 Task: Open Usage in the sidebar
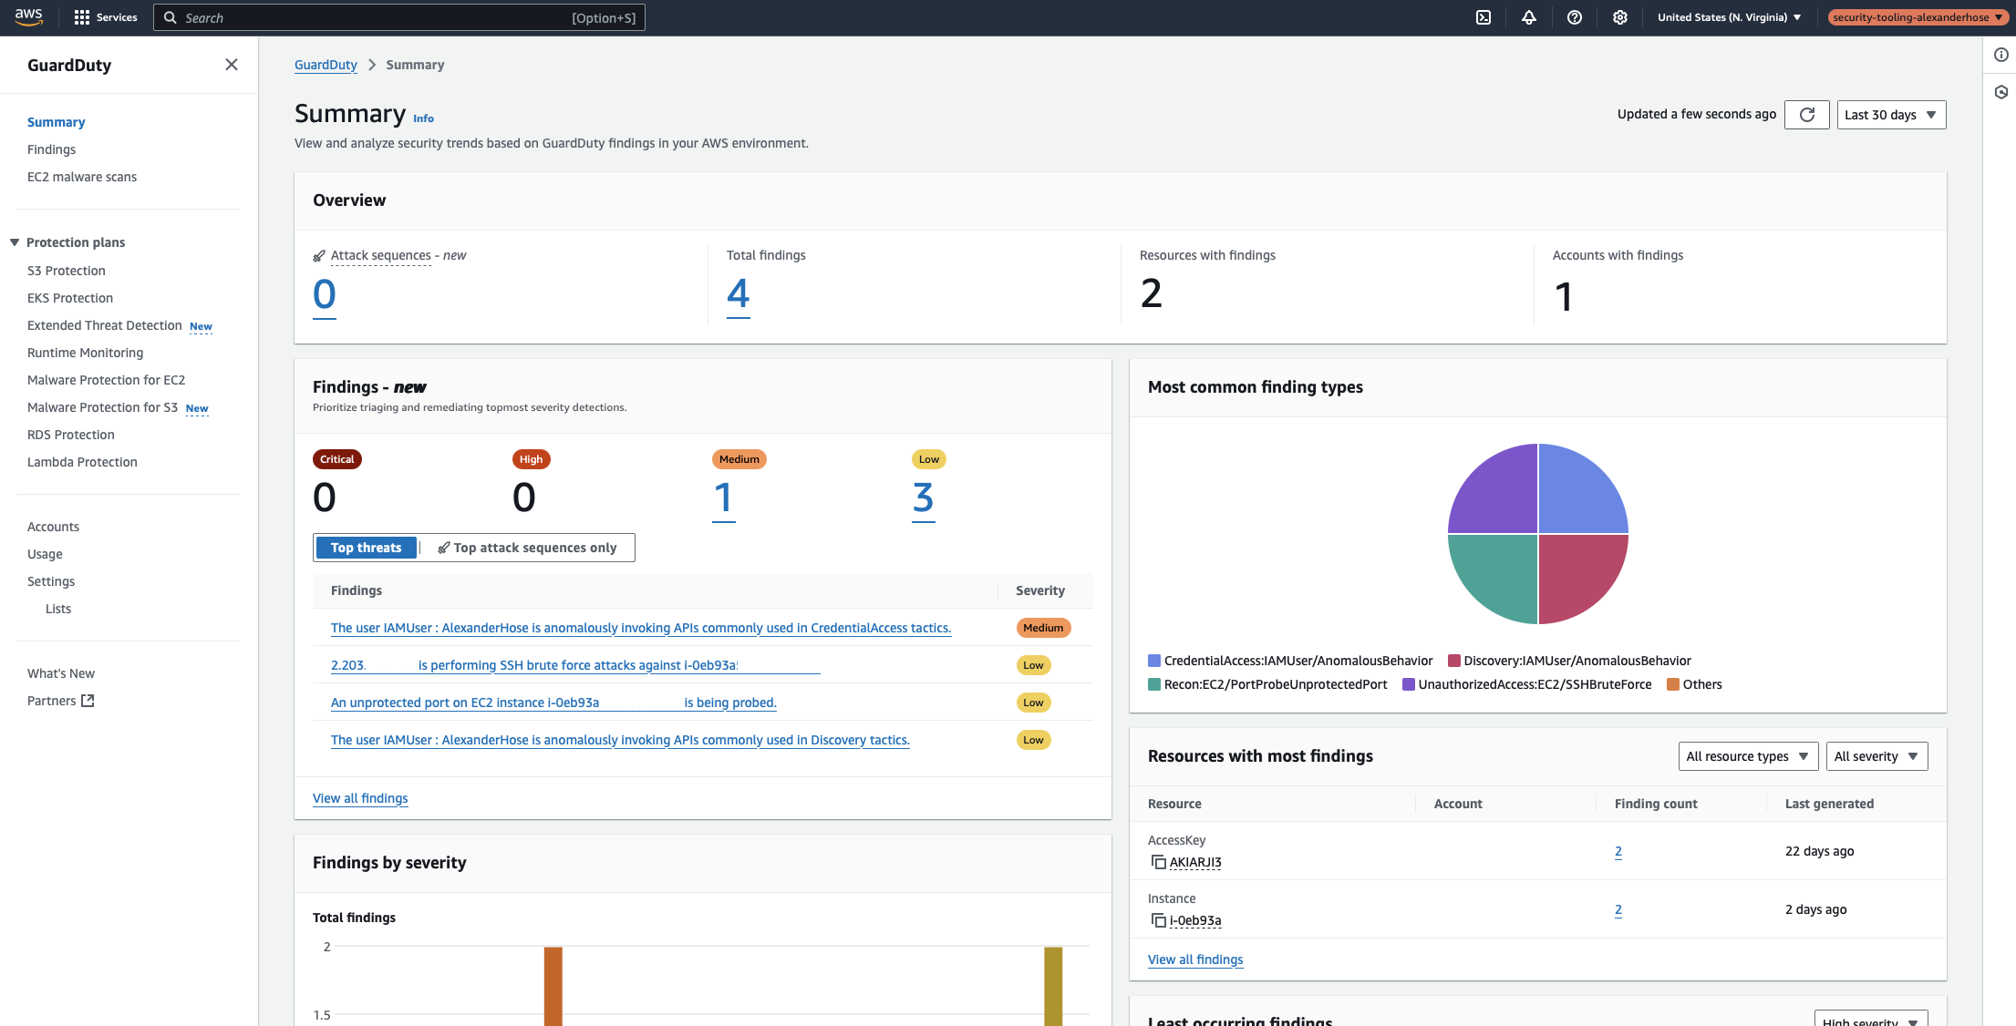(45, 554)
